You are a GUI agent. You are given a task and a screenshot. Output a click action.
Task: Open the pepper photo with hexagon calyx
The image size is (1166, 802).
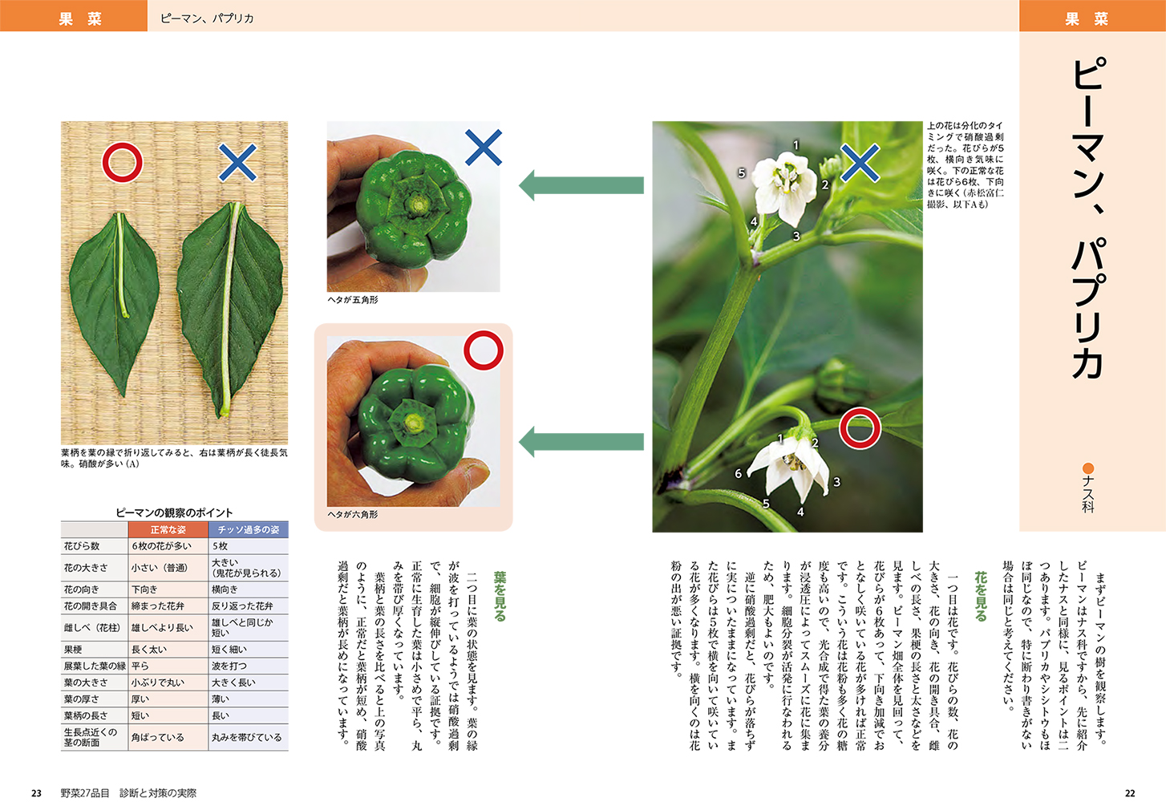[413, 421]
